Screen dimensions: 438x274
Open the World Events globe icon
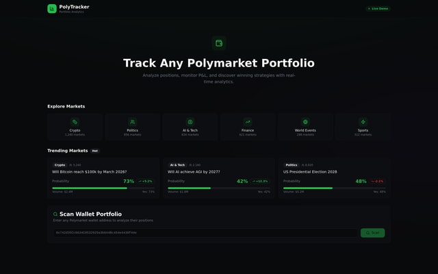click(305, 122)
